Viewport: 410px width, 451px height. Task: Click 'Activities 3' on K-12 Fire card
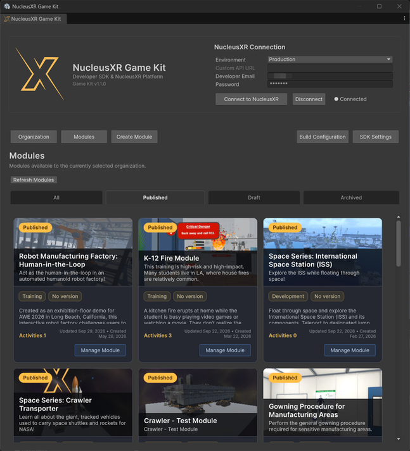point(158,335)
